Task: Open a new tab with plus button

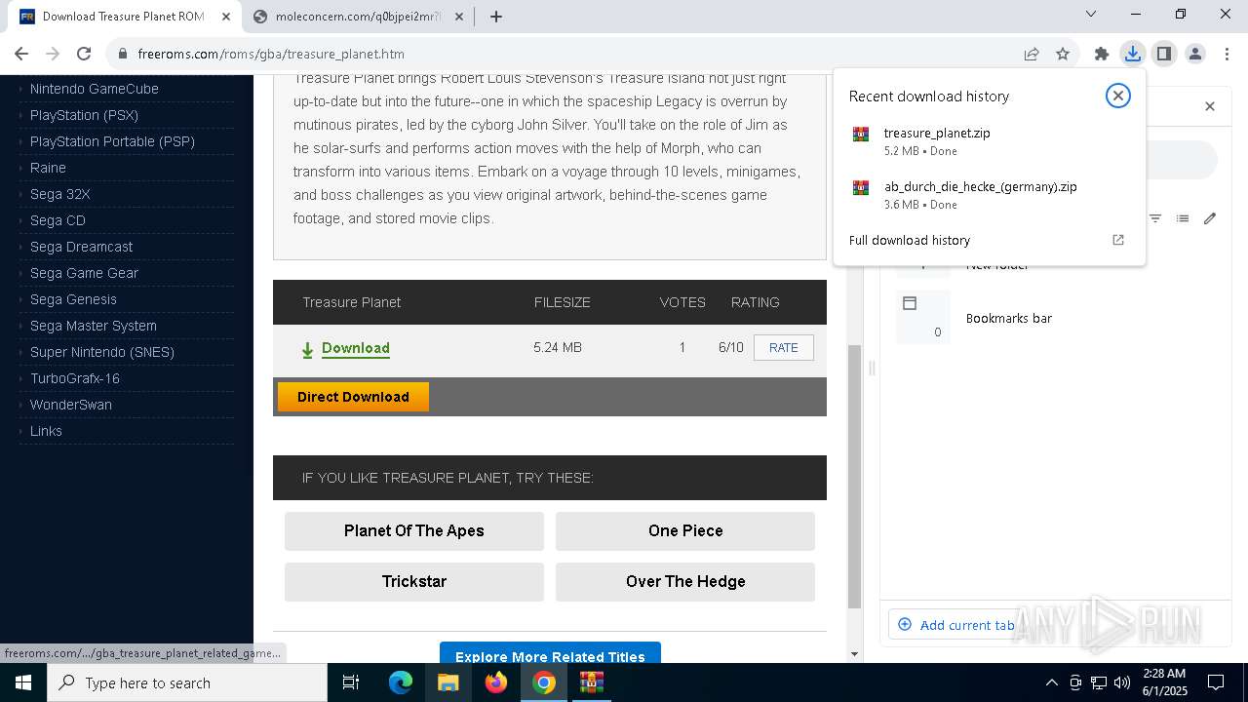Action: [x=495, y=16]
